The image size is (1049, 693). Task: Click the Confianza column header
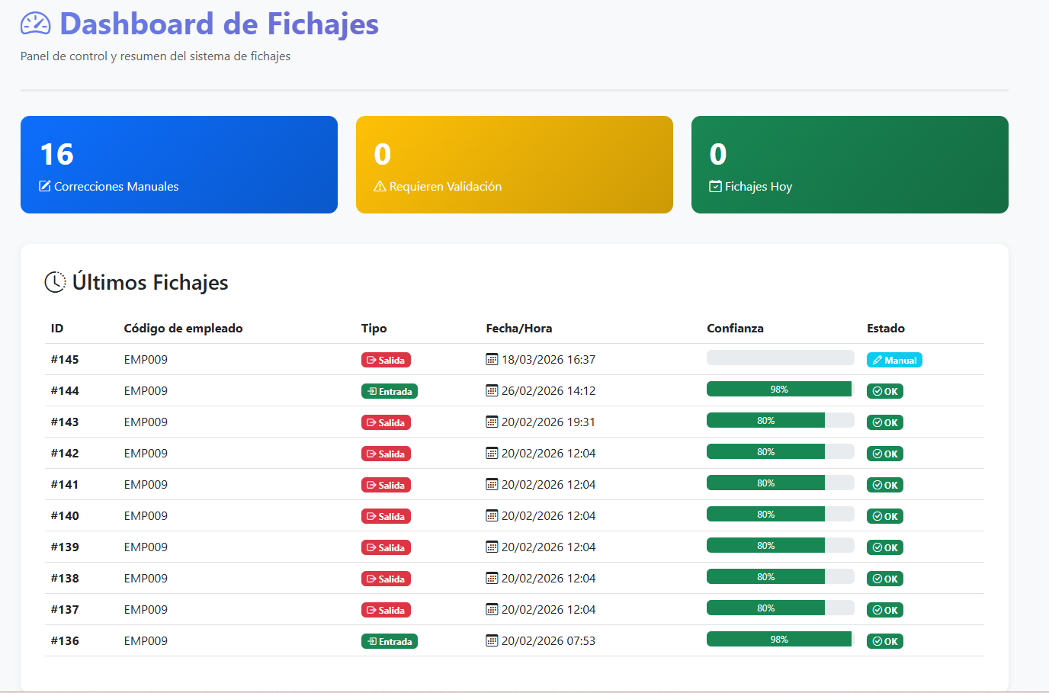(735, 329)
